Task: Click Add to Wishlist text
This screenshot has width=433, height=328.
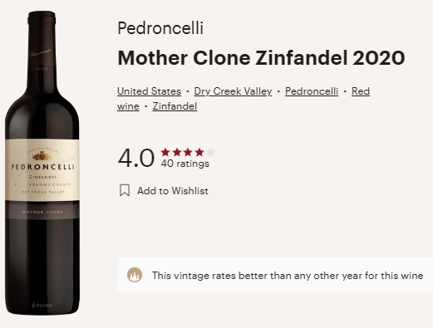Action: 173,191
